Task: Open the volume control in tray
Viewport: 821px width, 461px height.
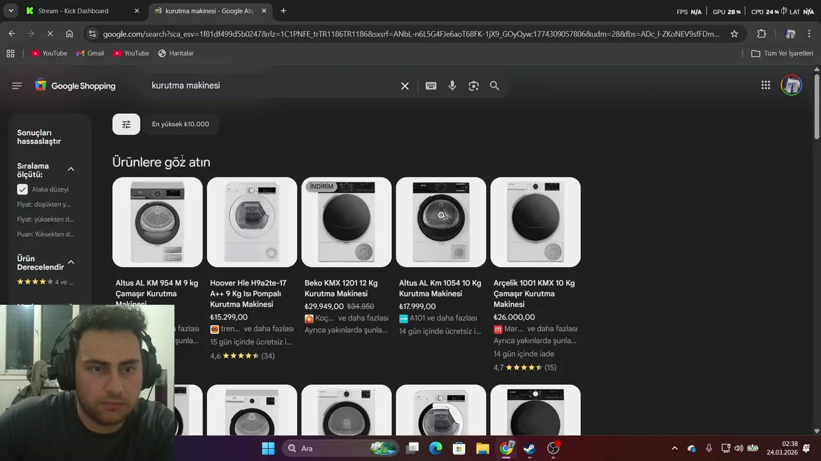Action: 738,448
